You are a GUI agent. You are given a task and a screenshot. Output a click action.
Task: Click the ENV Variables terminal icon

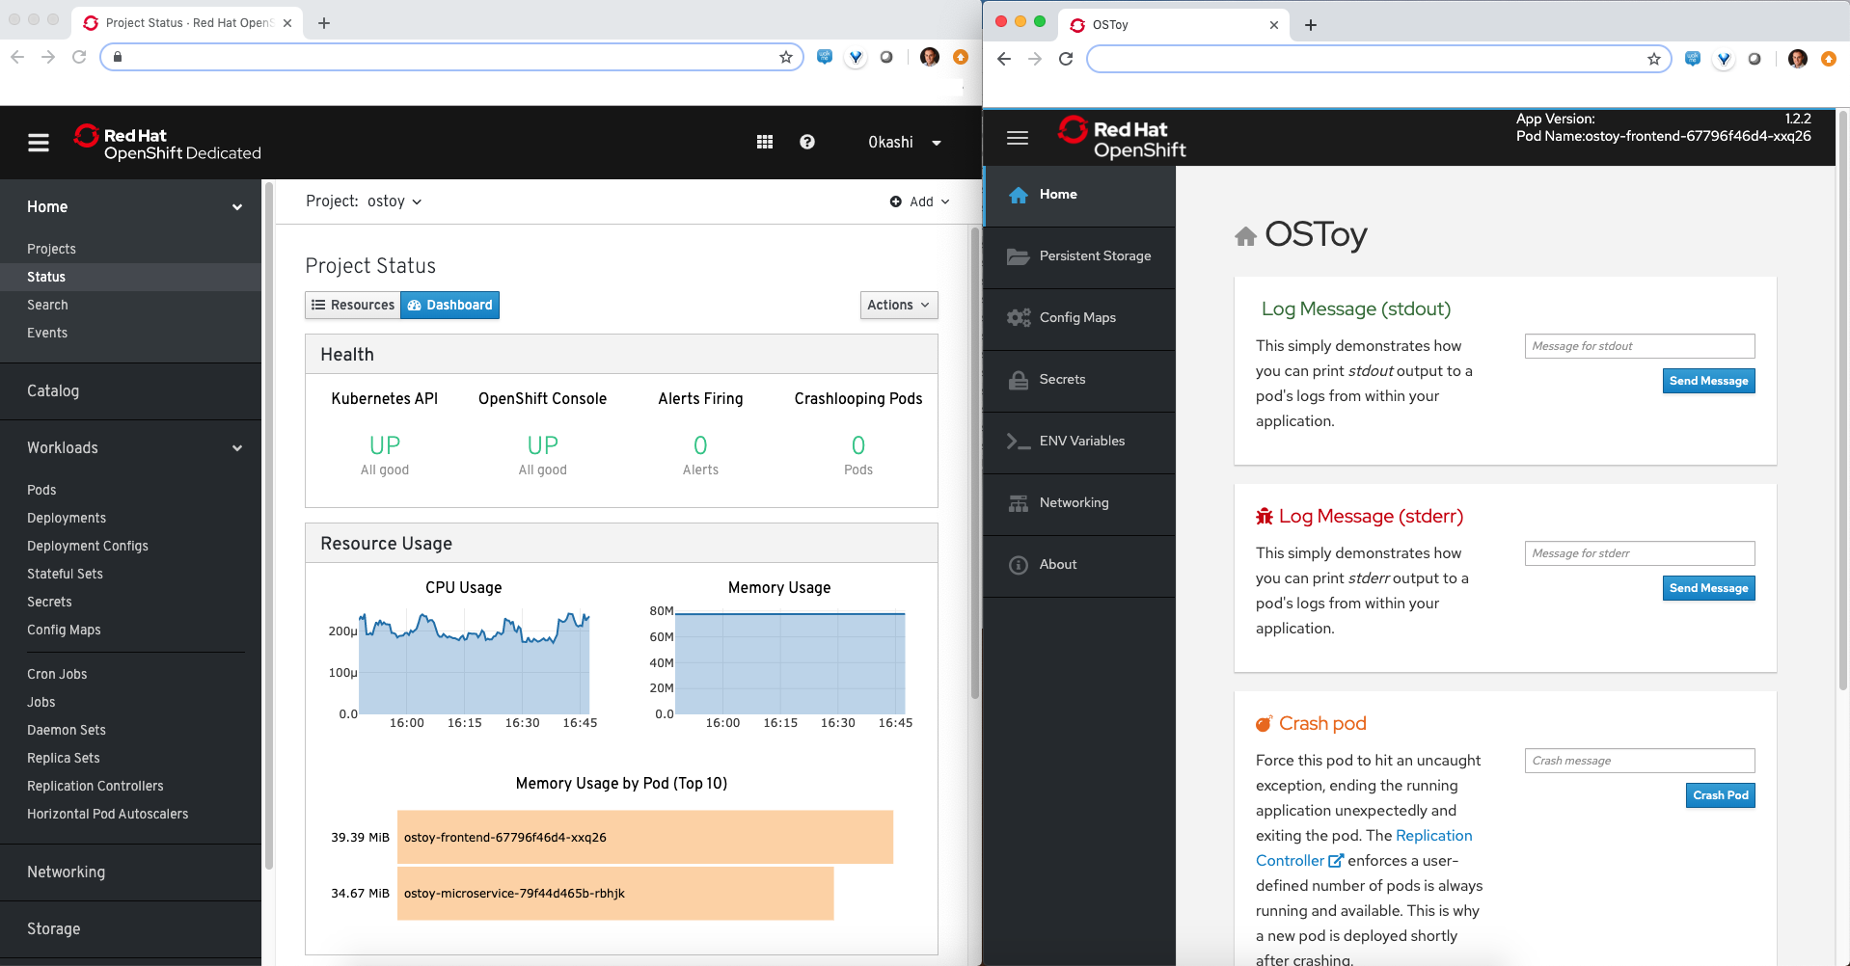pyautogui.click(x=1019, y=442)
